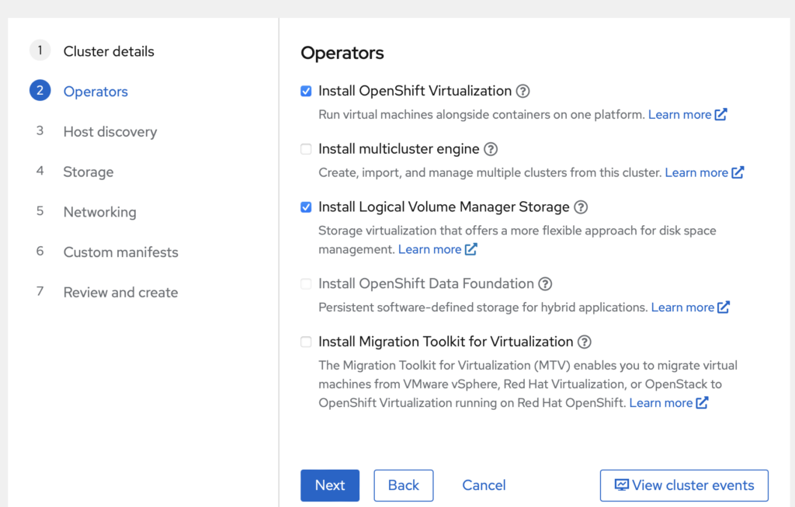Go to Cluster details step
This screenshot has width=795, height=507.
(x=109, y=51)
